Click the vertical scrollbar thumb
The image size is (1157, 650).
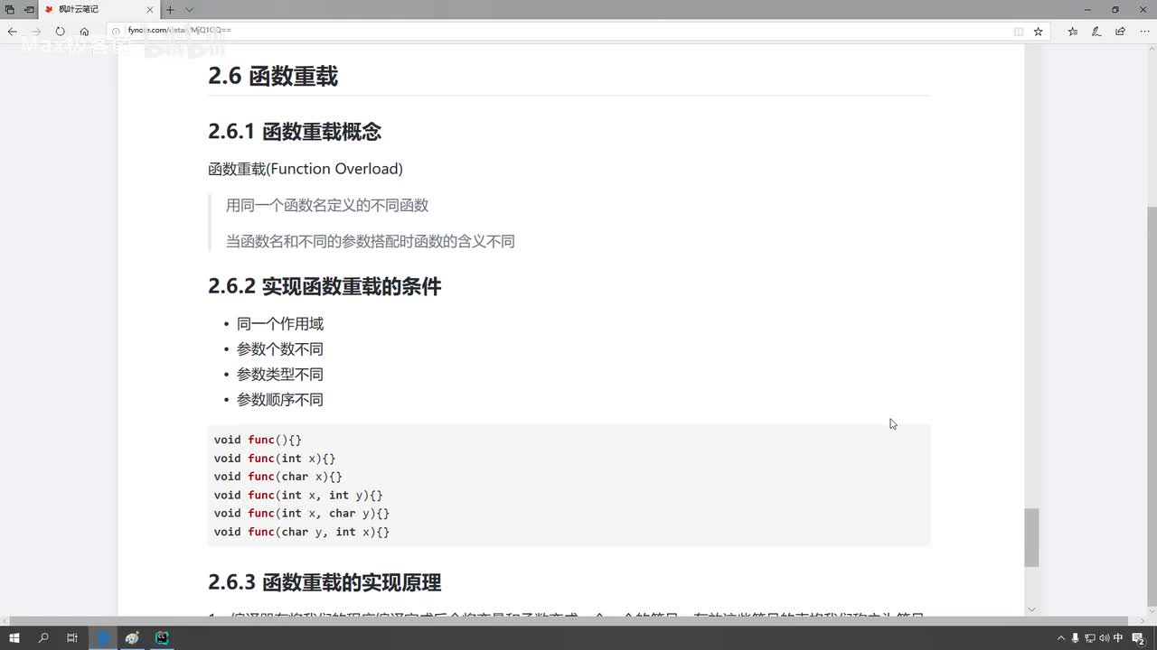(1032, 538)
